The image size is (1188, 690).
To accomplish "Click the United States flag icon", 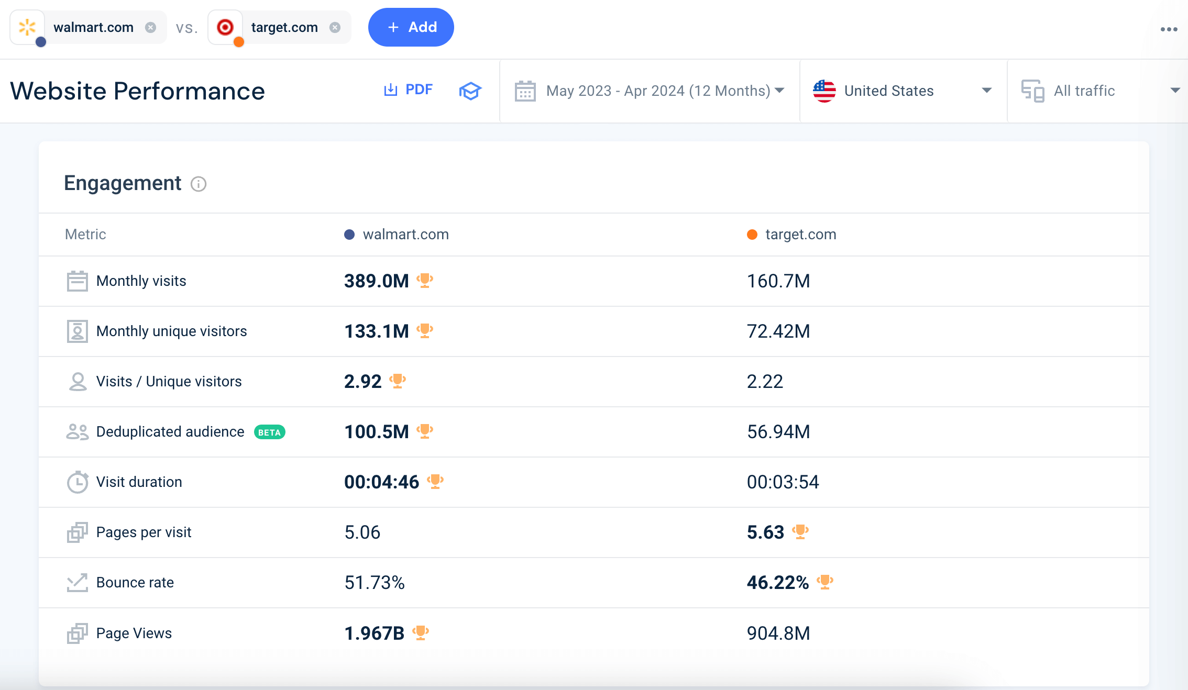I will click(825, 91).
